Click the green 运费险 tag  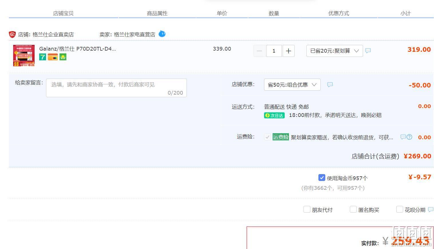click(281, 137)
